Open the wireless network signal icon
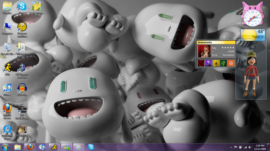 (x=245, y=147)
